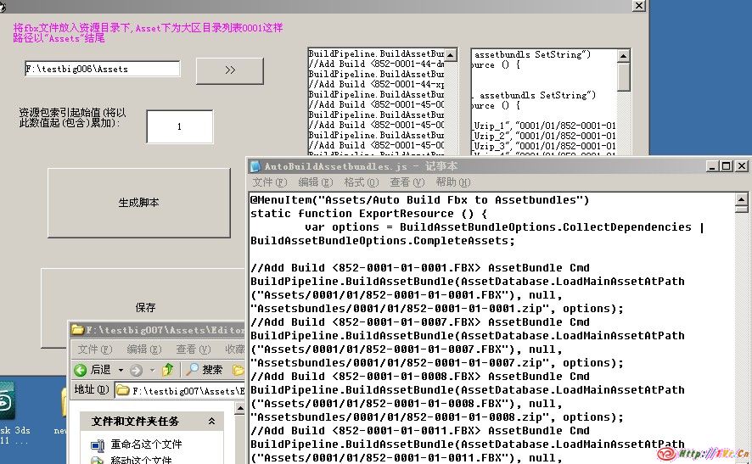Open the Notepad 文件(F) menu
Image resolution: width=752 pixels, height=464 pixels.
[268, 182]
